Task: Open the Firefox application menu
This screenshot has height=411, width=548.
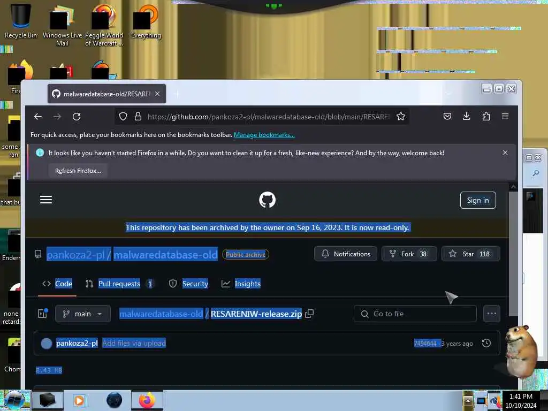Action: pyautogui.click(x=505, y=116)
